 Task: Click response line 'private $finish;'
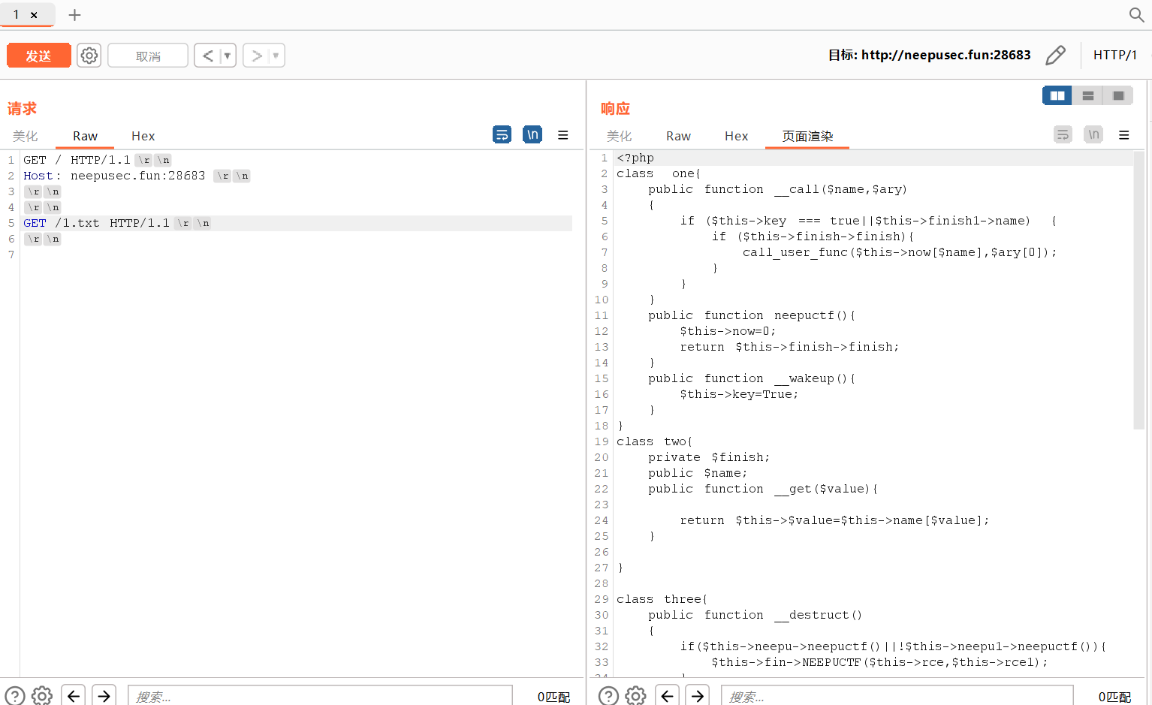pos(709,457)
